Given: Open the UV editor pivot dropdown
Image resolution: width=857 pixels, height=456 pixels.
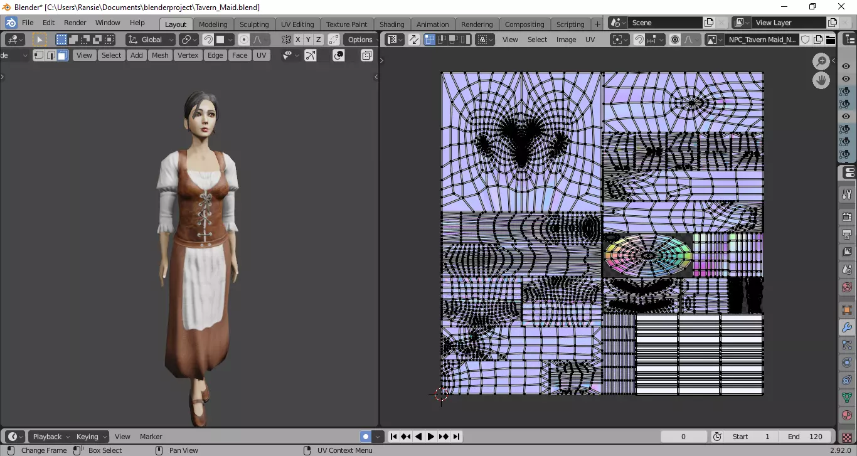Looking at the screenshot, I should pos(620,40).
